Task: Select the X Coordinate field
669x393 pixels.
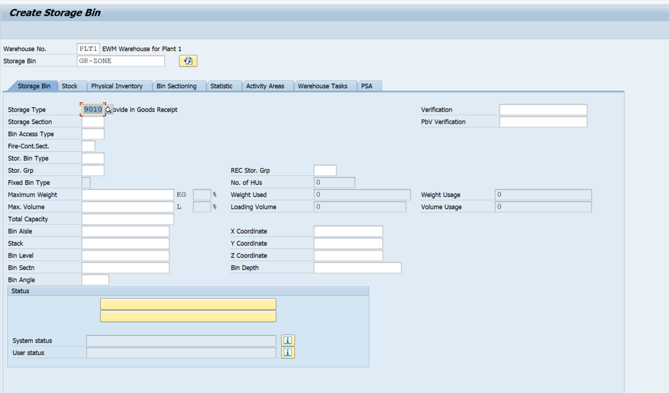Action: 348,231
